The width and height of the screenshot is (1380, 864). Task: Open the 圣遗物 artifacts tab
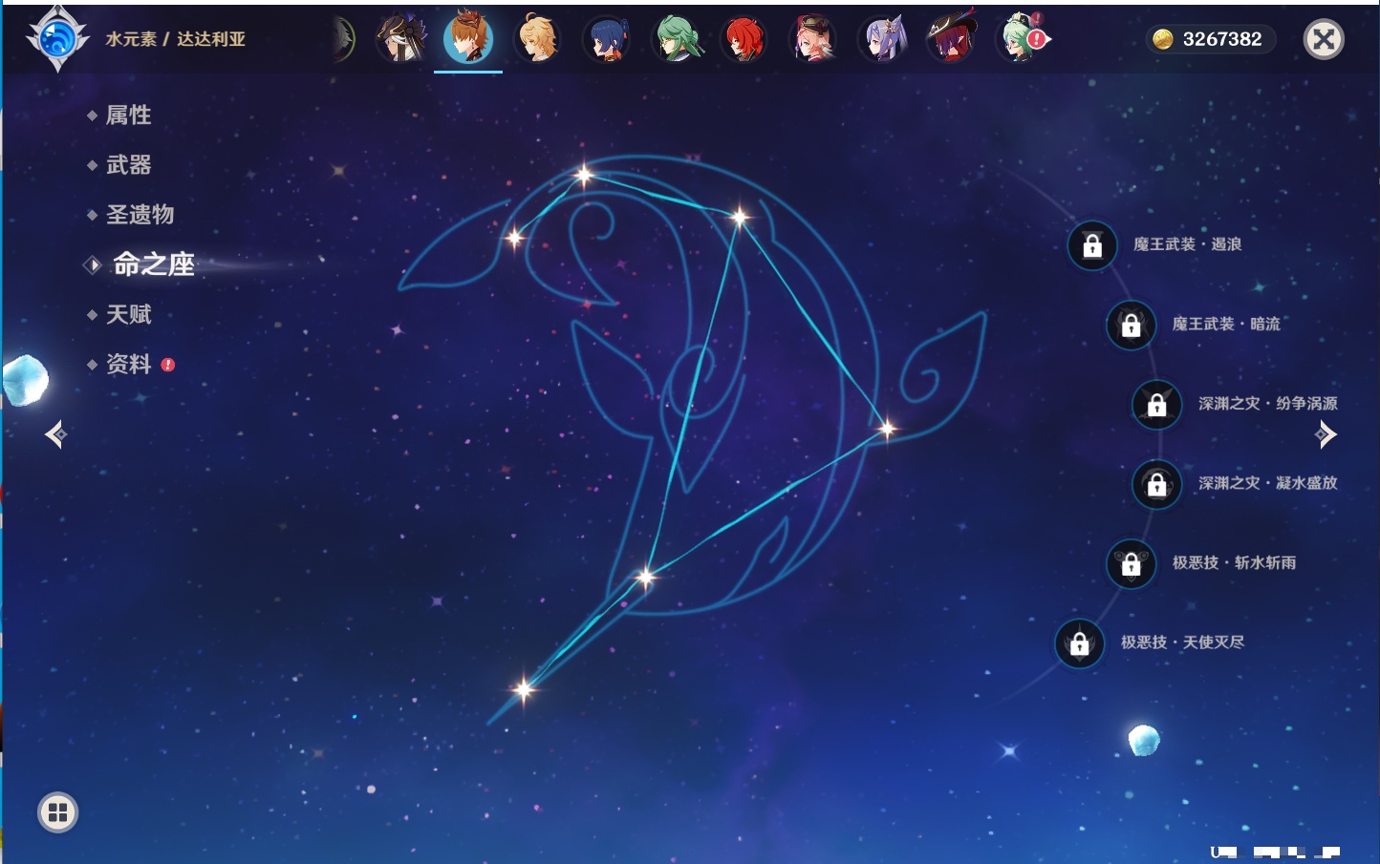[140, 215]
